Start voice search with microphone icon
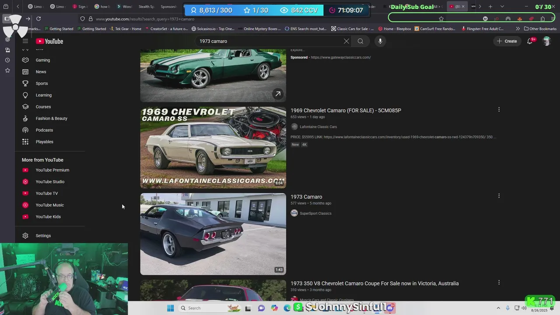The width and height of the screenshot is (560, 315). pyautogui.click(x=380, y=41)
